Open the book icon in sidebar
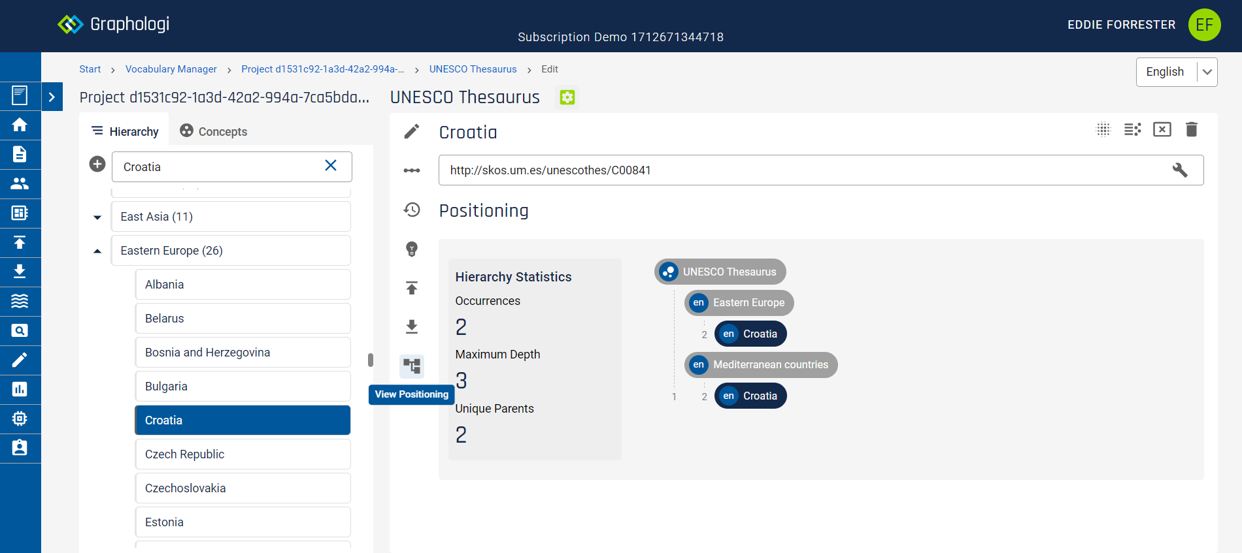 pos(20,95)
